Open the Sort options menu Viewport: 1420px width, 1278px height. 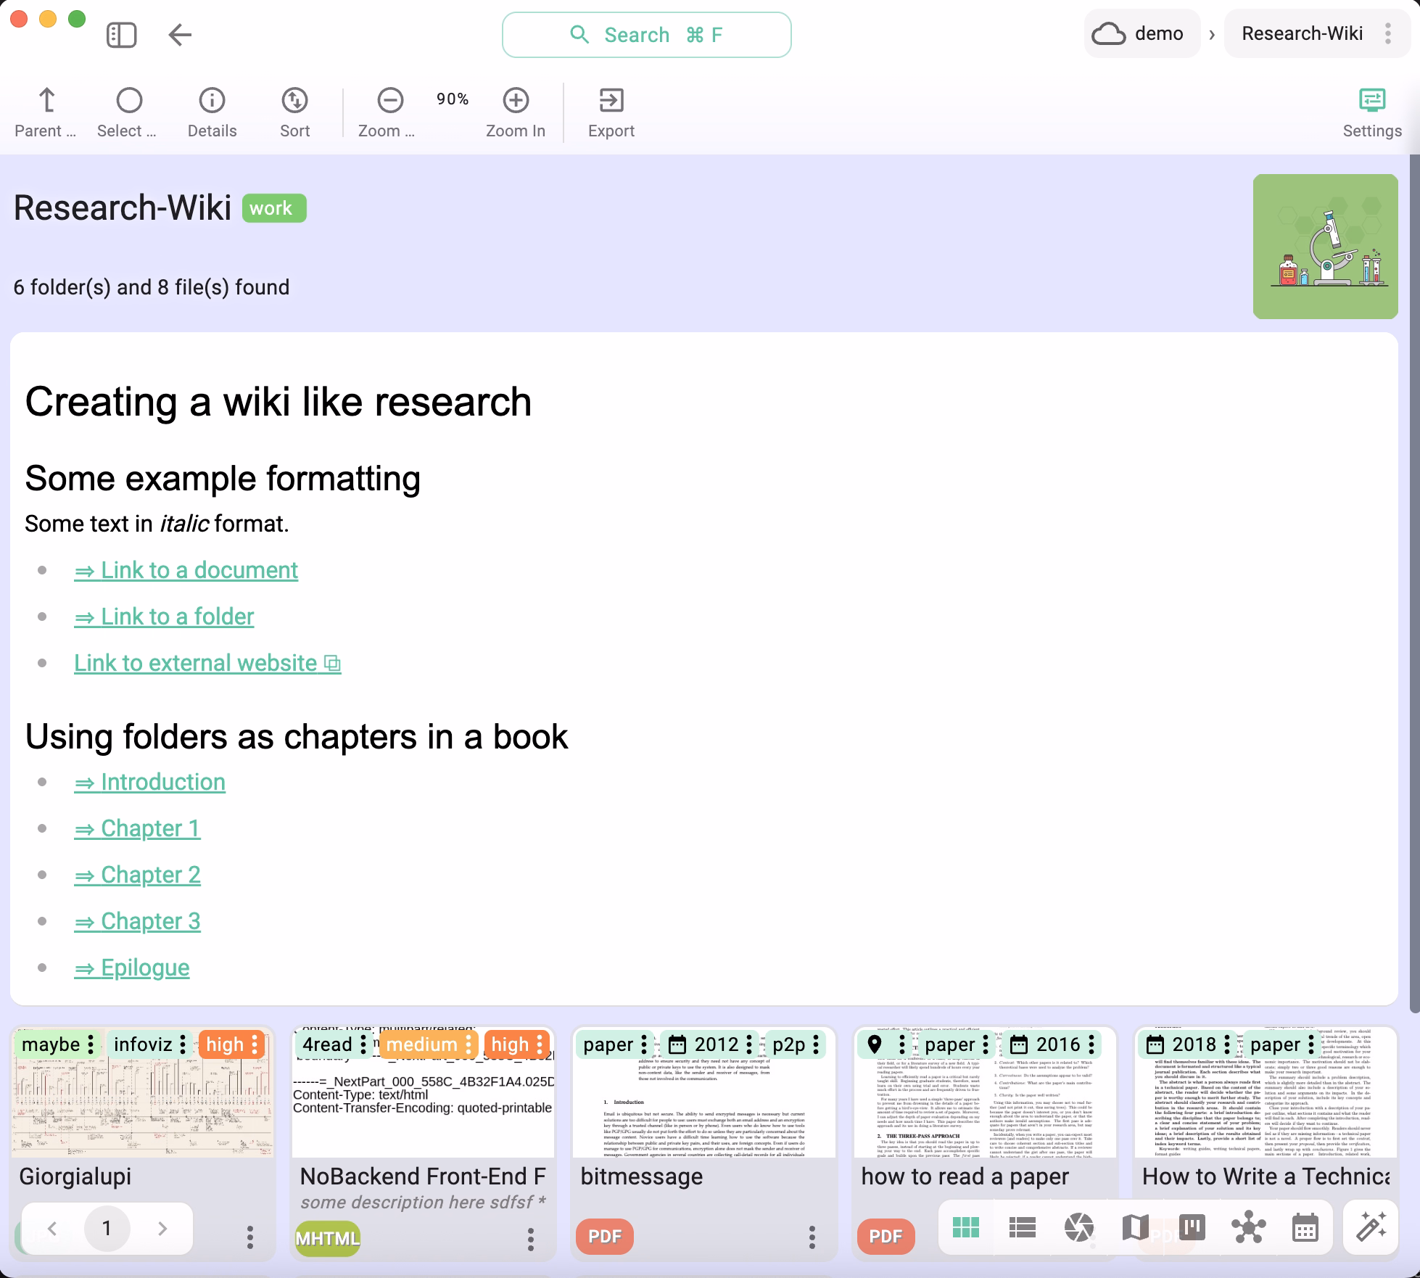pyautogui.click(x=294, y=111)
